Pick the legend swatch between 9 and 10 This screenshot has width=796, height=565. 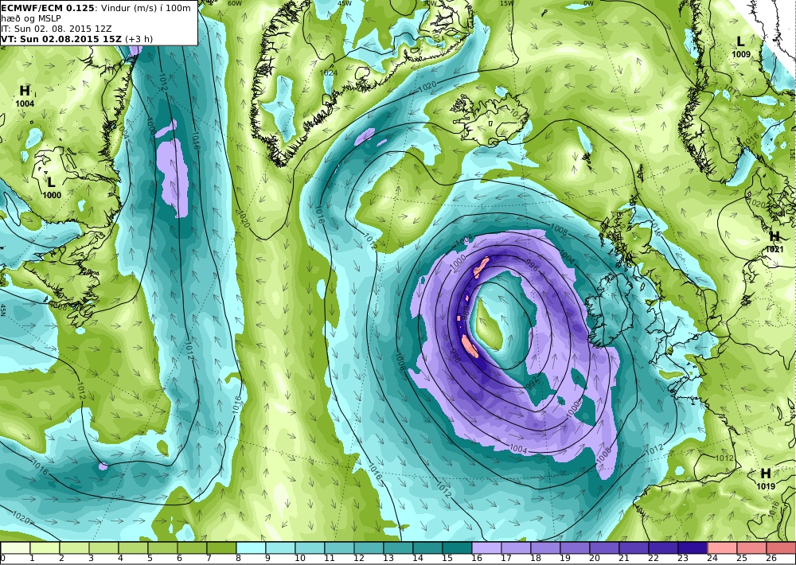point(280,547)
